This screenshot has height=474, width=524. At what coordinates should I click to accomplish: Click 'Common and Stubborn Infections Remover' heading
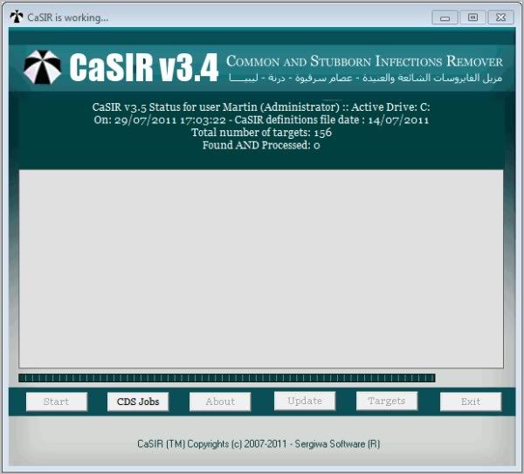point(364,61)
